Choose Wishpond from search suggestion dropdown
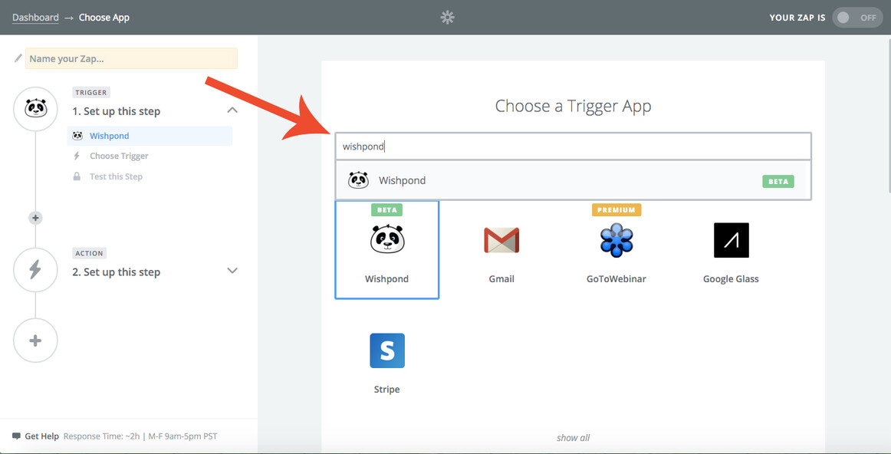 point(573,181)
